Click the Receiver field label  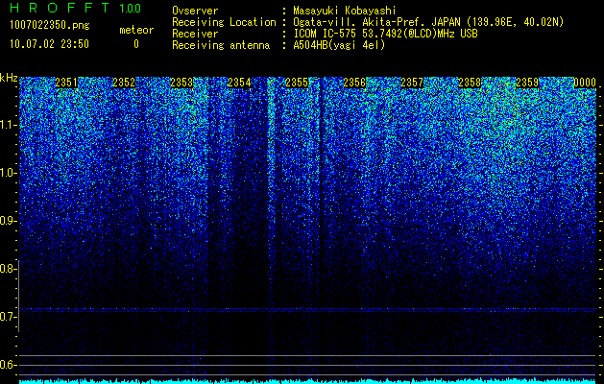[195, 34]
